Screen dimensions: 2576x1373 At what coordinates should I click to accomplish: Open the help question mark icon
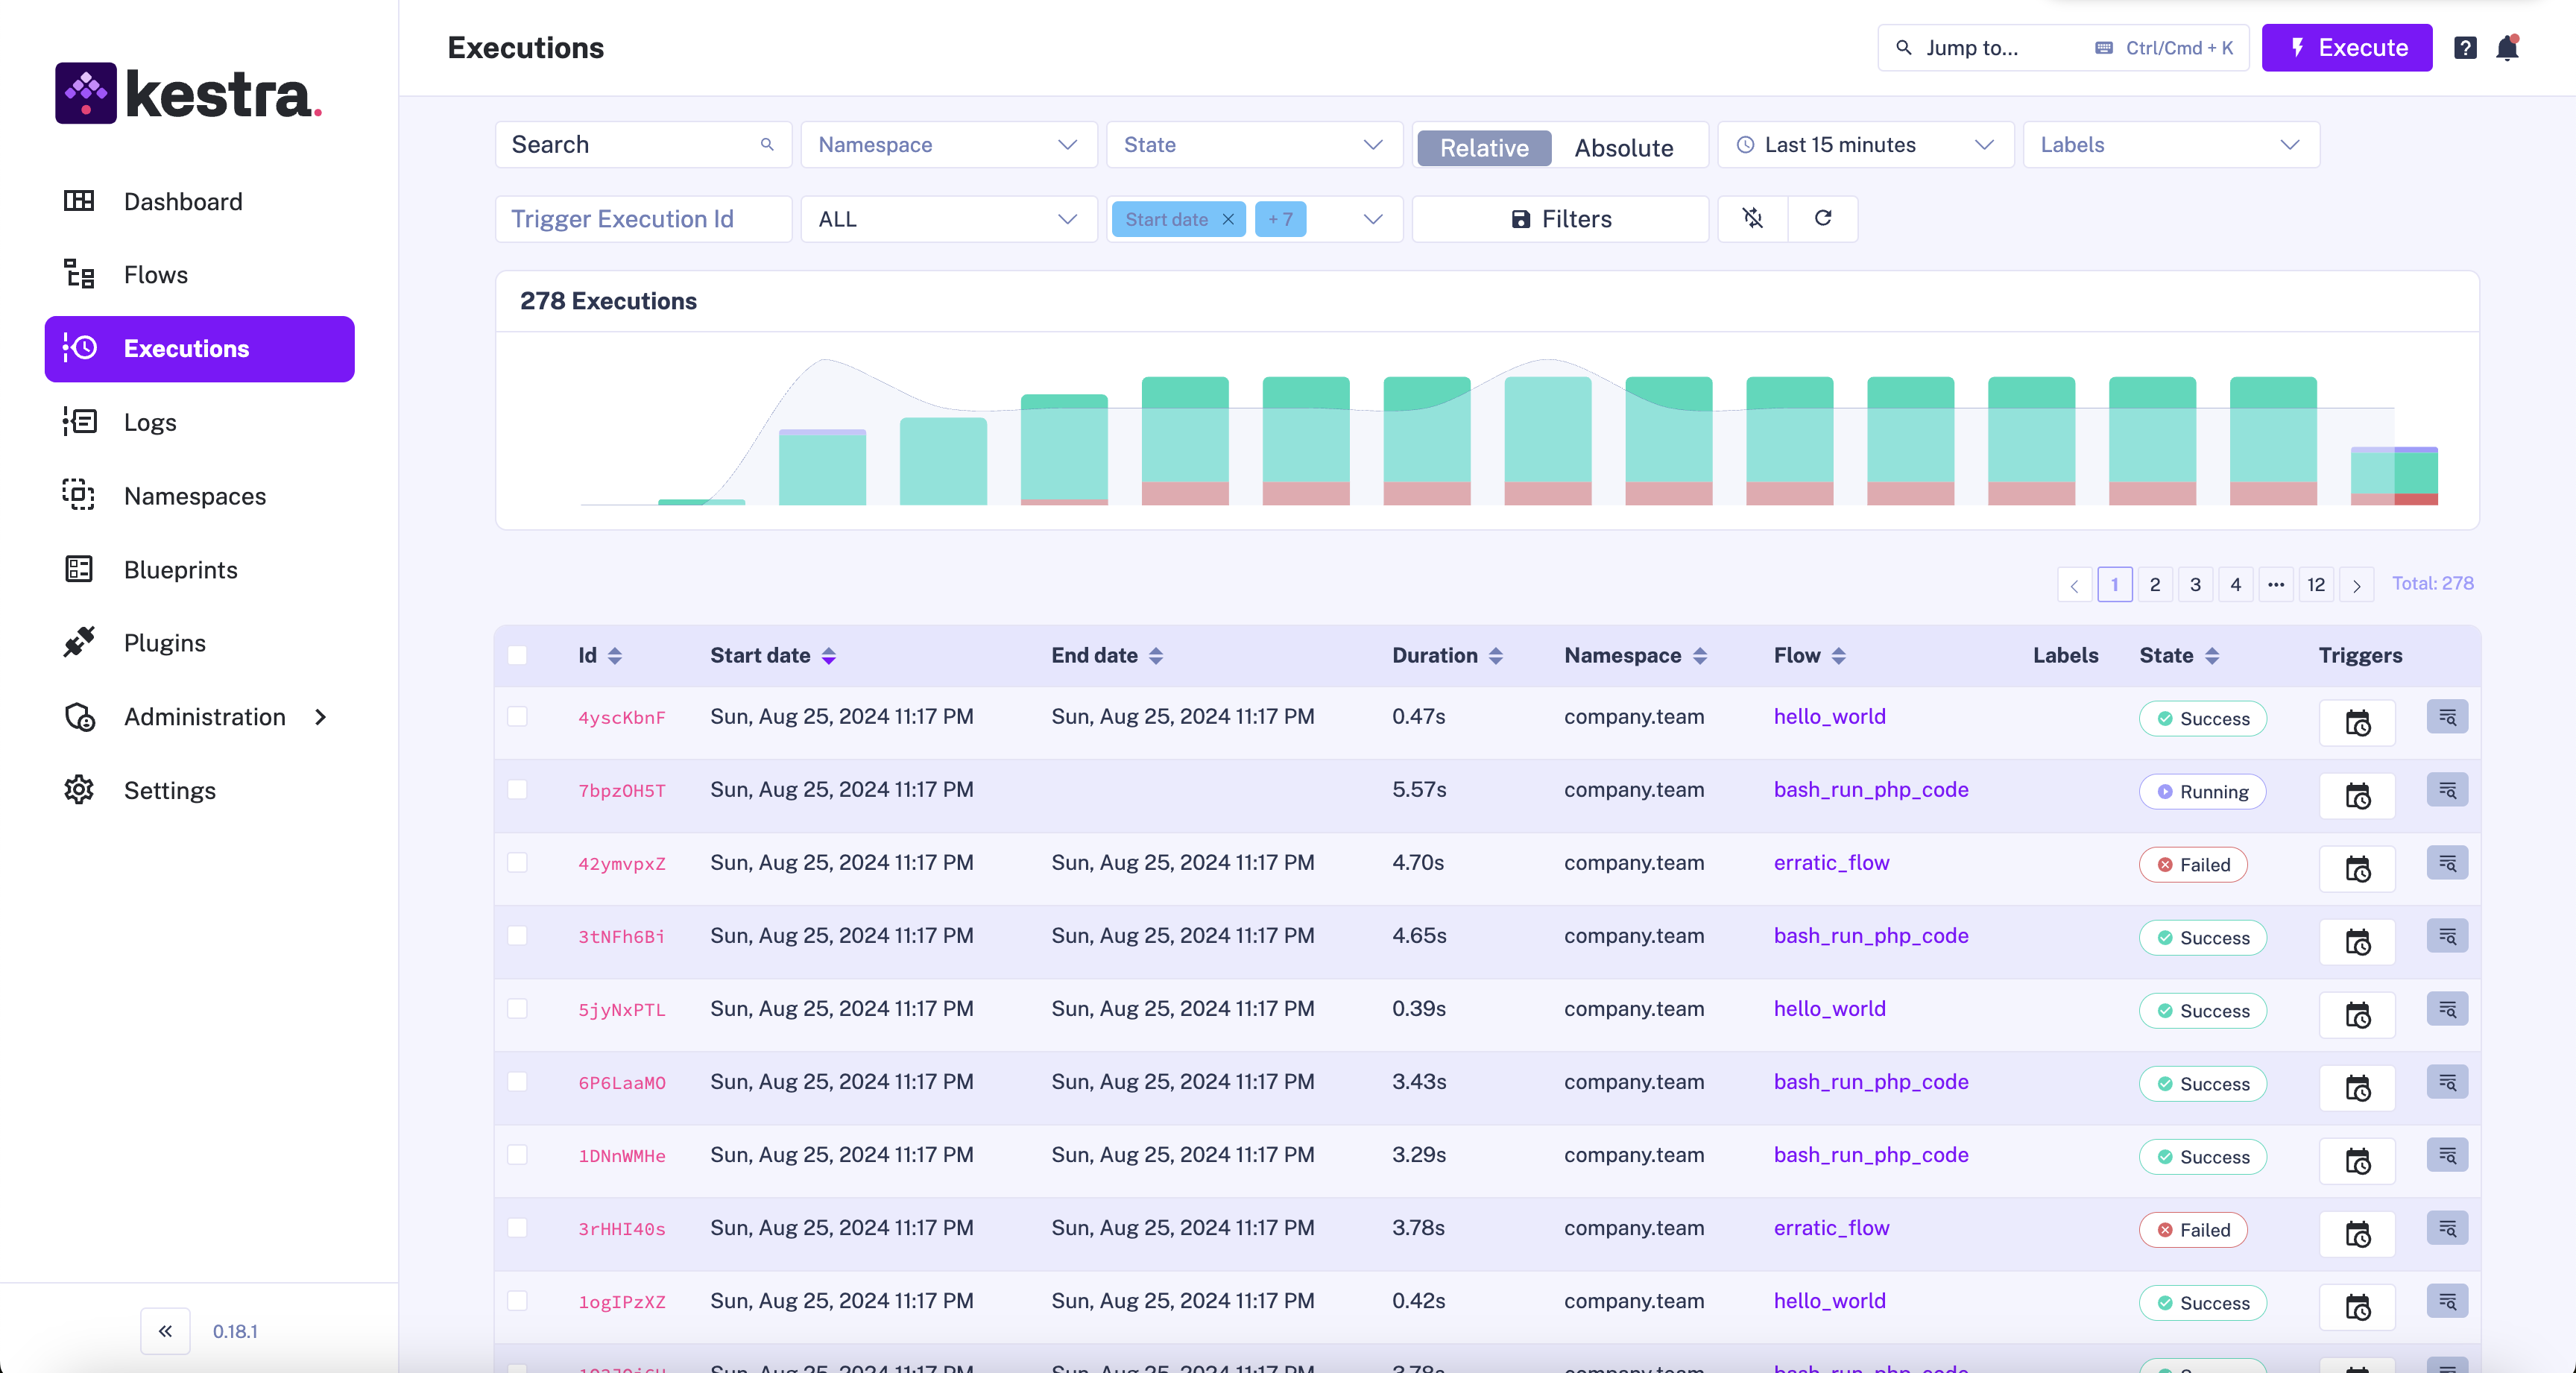(2464, 48)
